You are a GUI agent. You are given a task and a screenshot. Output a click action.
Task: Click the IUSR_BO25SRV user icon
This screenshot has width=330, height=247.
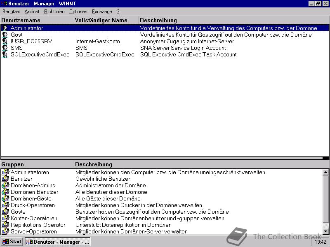click(5, 42)
